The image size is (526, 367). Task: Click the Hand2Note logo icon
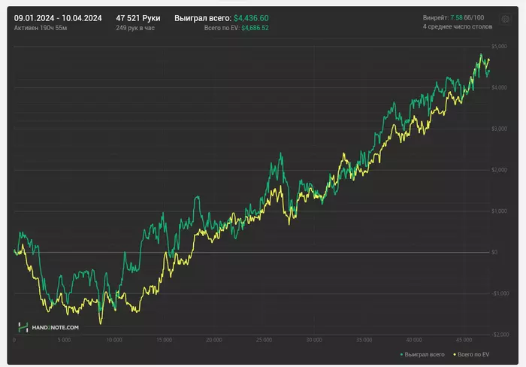point(23,327)
